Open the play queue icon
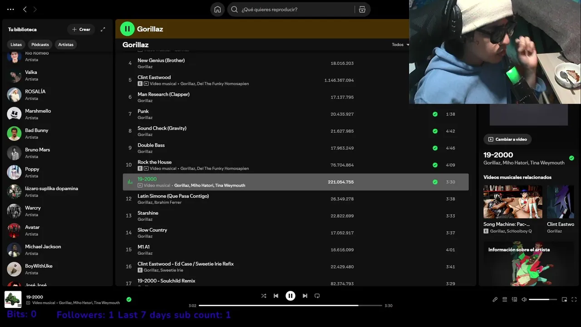The height and width of the screenshot is (327, 581). [505, 299]
